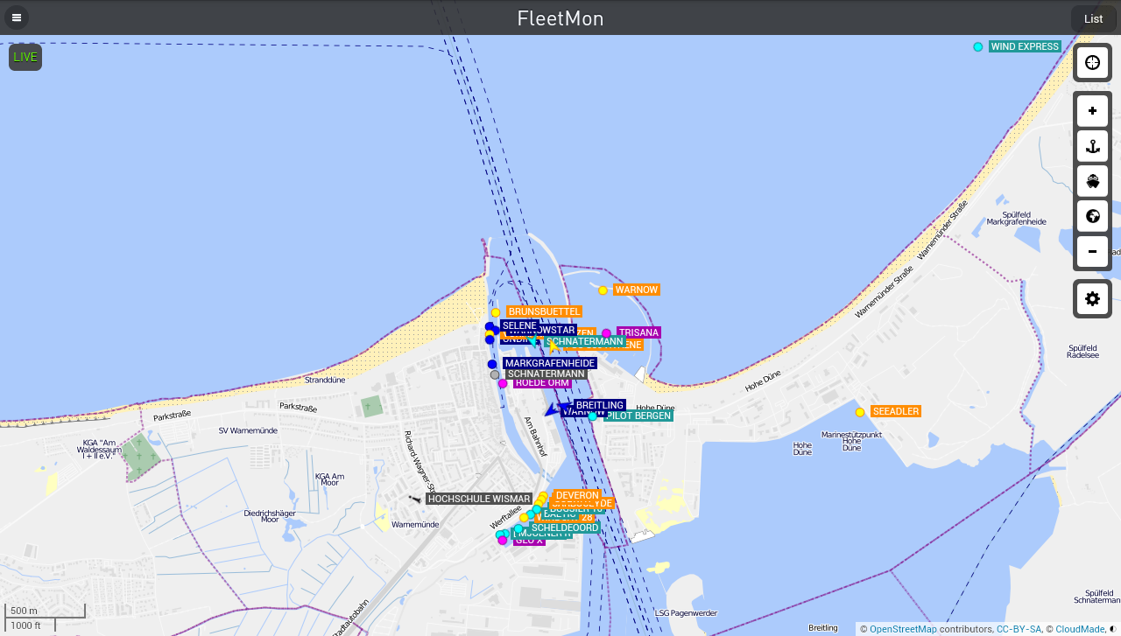
Task: Select the SEEADLER yellow vessel marker
Action: pyautogui.click(x=860, y=412)
